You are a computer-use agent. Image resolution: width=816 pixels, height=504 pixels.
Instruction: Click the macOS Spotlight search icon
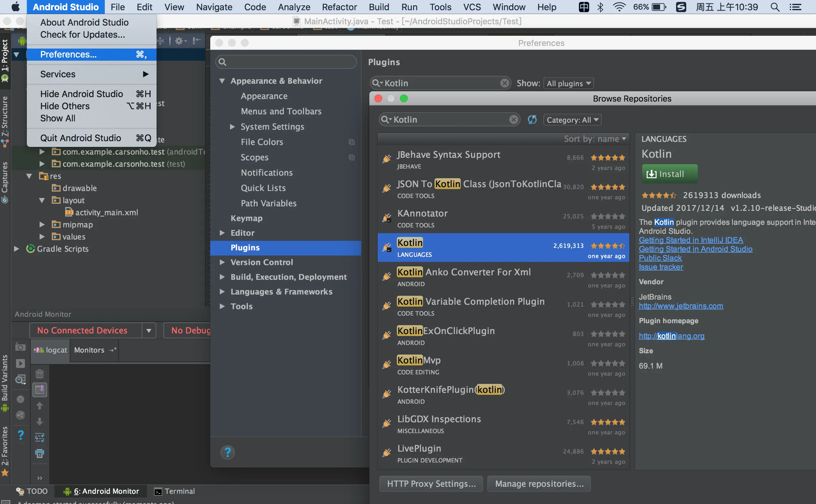[775, 7]
